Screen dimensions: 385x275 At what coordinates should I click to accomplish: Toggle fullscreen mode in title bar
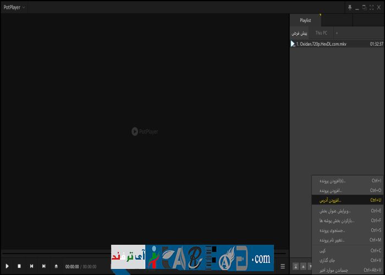(x=371, y=8)
